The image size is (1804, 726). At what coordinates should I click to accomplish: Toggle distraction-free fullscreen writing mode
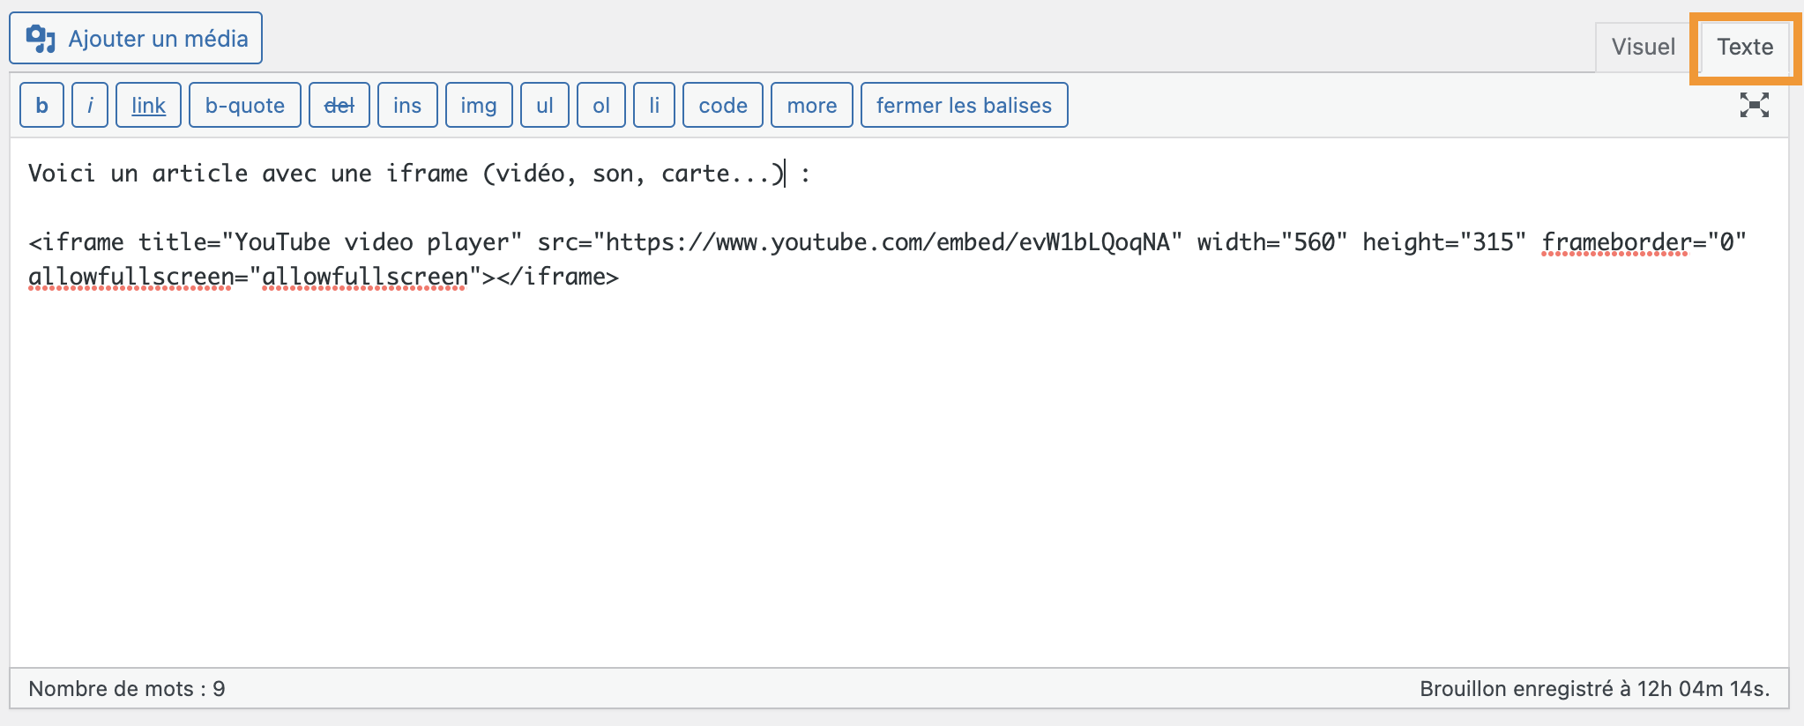point(1754,105)
